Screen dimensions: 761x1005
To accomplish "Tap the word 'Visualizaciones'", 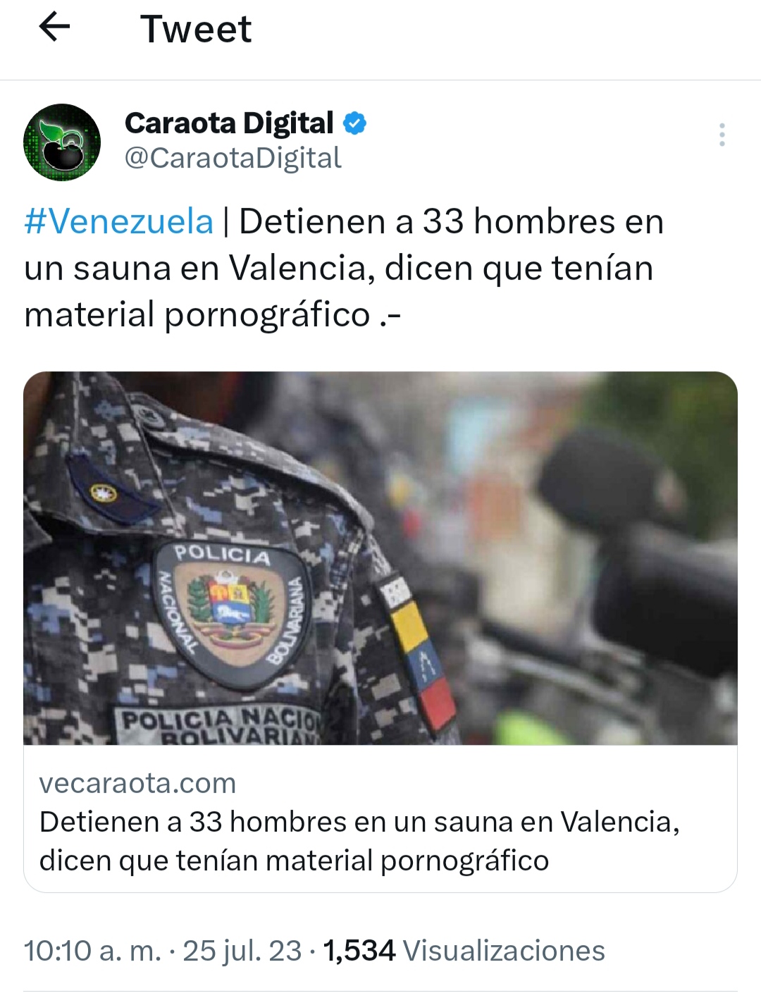I will (504, 951).
